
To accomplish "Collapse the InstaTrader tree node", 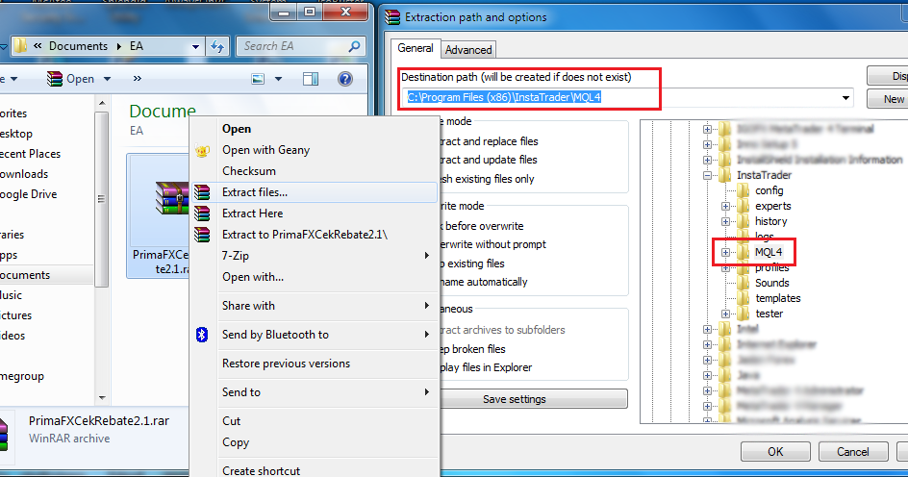I will point(707,175).
